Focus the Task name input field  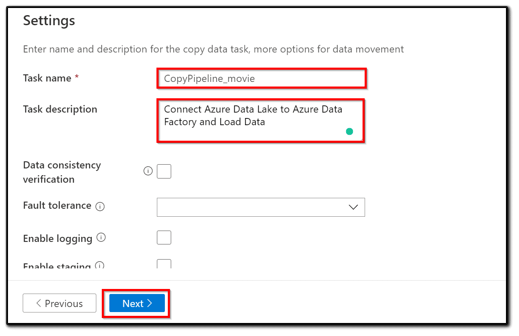click(261, 79)
